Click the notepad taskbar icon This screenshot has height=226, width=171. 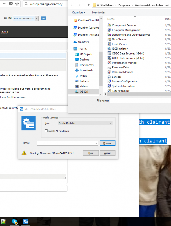[x=3, y=221]
